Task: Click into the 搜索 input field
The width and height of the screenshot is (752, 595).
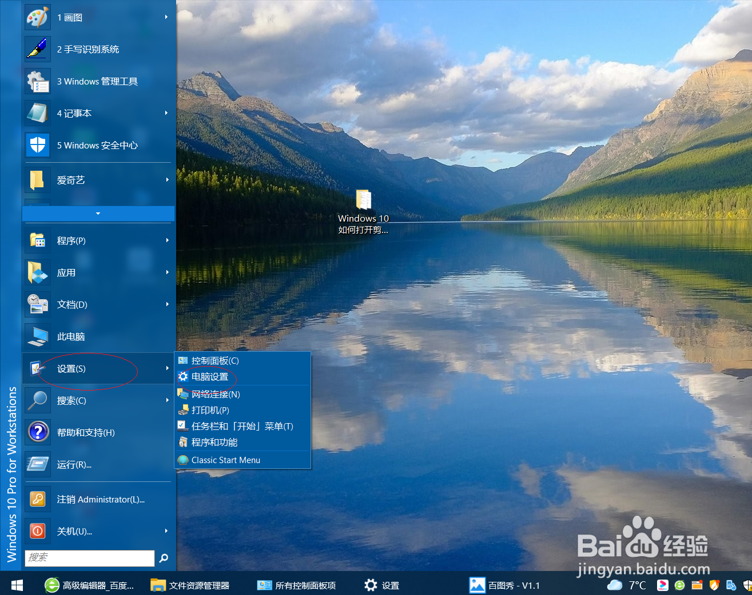Action: point(90,558)
